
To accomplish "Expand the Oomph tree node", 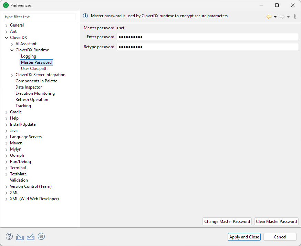I will click(x=6, y=155).
